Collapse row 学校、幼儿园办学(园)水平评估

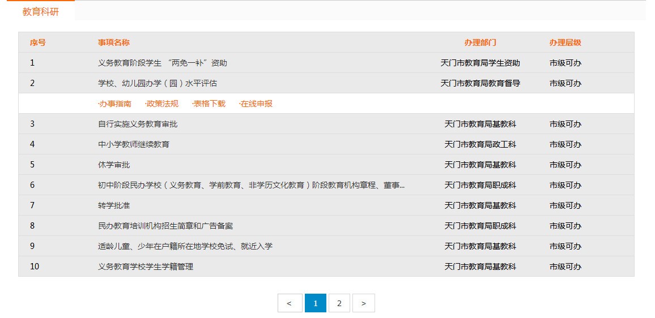click(158, 84)
